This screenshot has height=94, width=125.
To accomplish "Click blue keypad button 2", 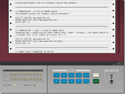I will [x=64, y=75].
